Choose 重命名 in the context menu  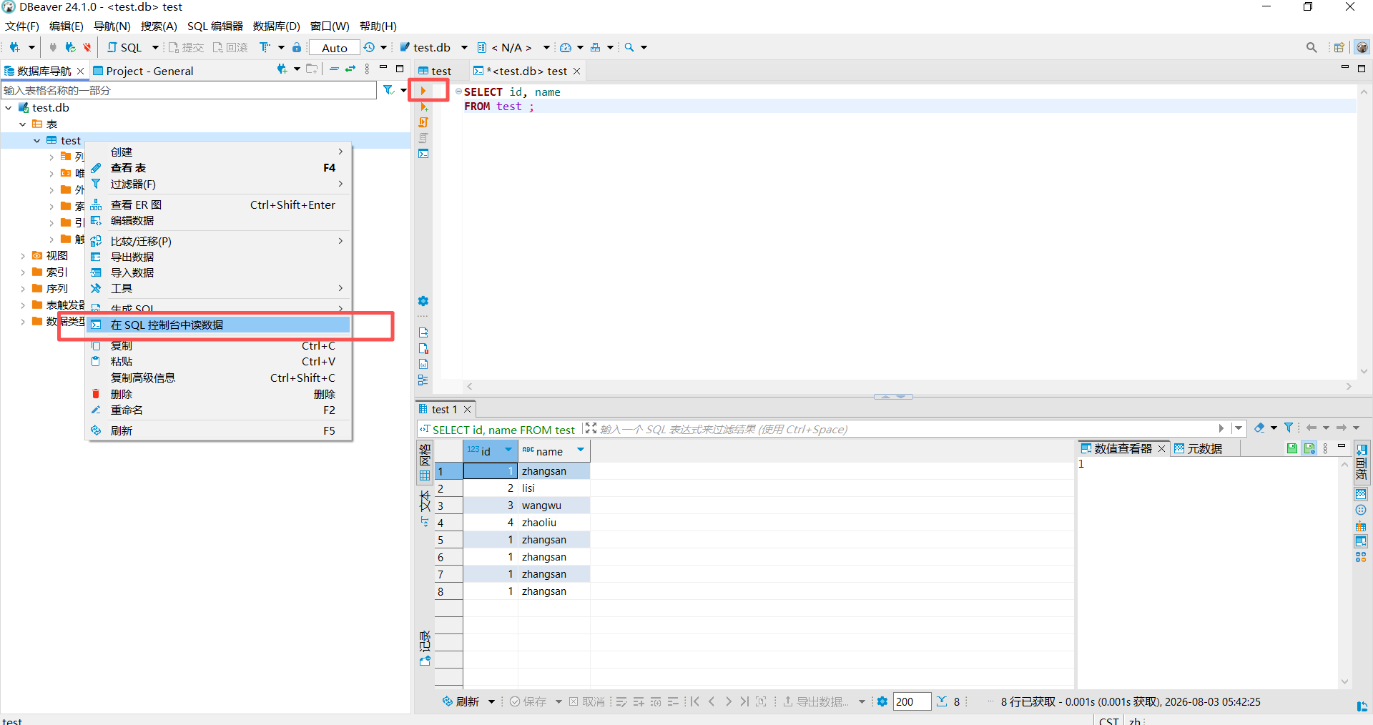point(219,410)
